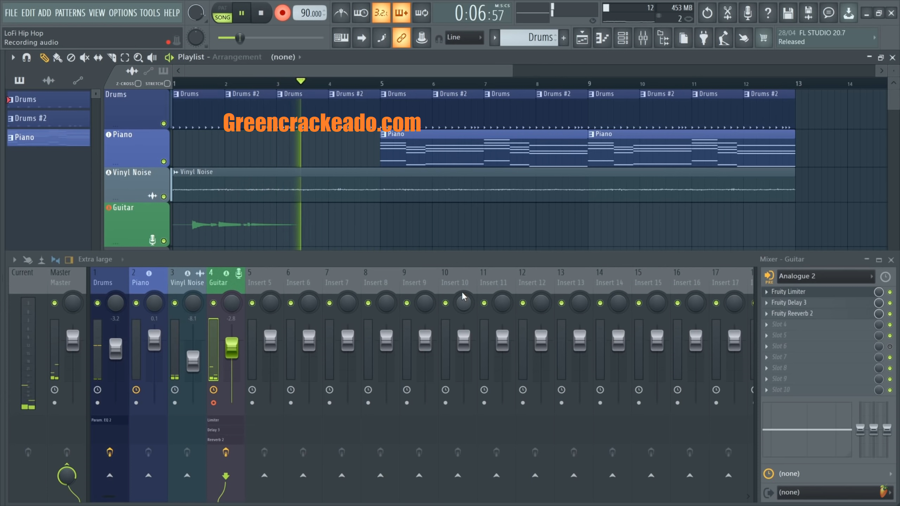
Task: Click the microphone record-arm icon on Guitar track
Action: (x=152, y=240)
